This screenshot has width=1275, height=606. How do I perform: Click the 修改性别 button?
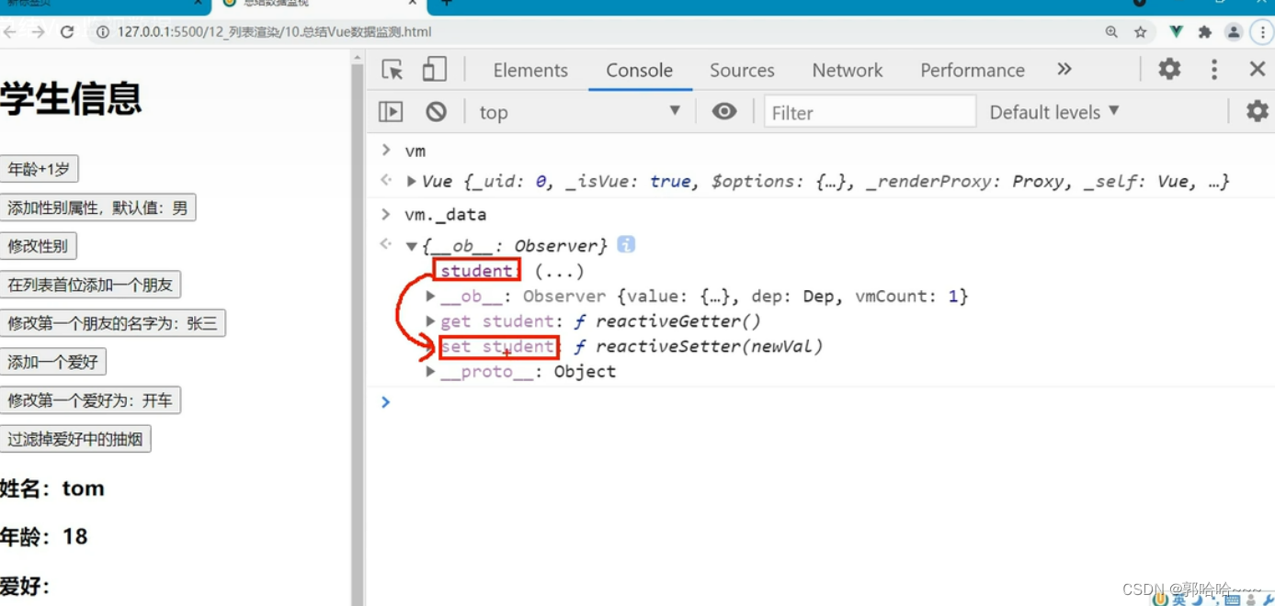[39, 246]
